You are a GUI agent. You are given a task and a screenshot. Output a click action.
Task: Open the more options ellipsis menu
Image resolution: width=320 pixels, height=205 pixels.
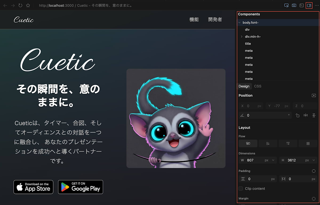317,5
